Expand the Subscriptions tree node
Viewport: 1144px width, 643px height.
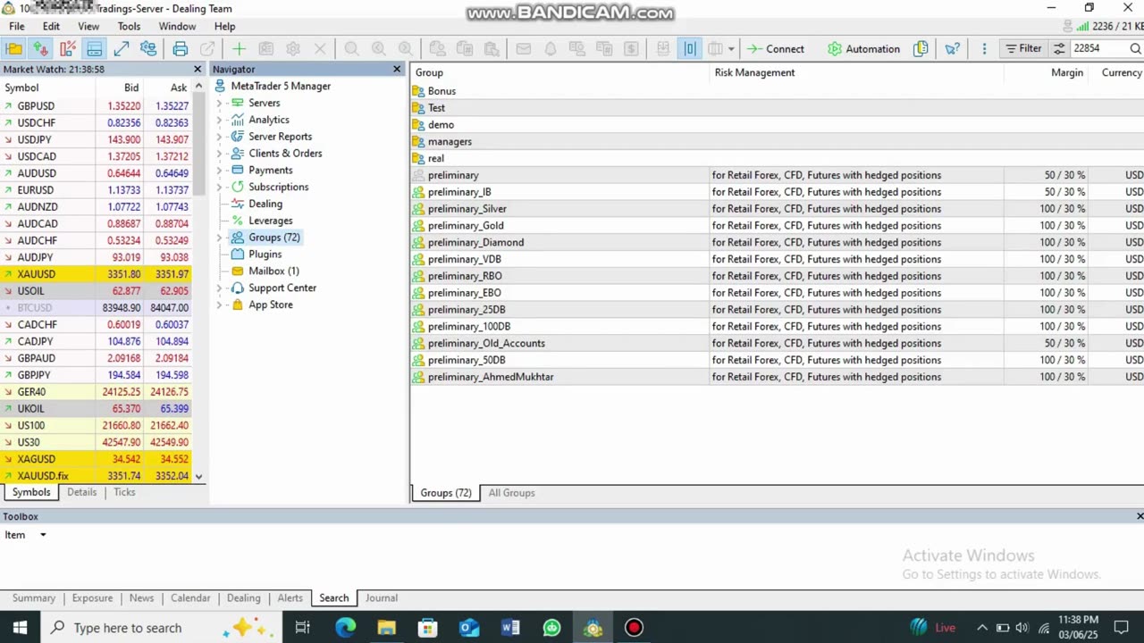tap(219, 187)
